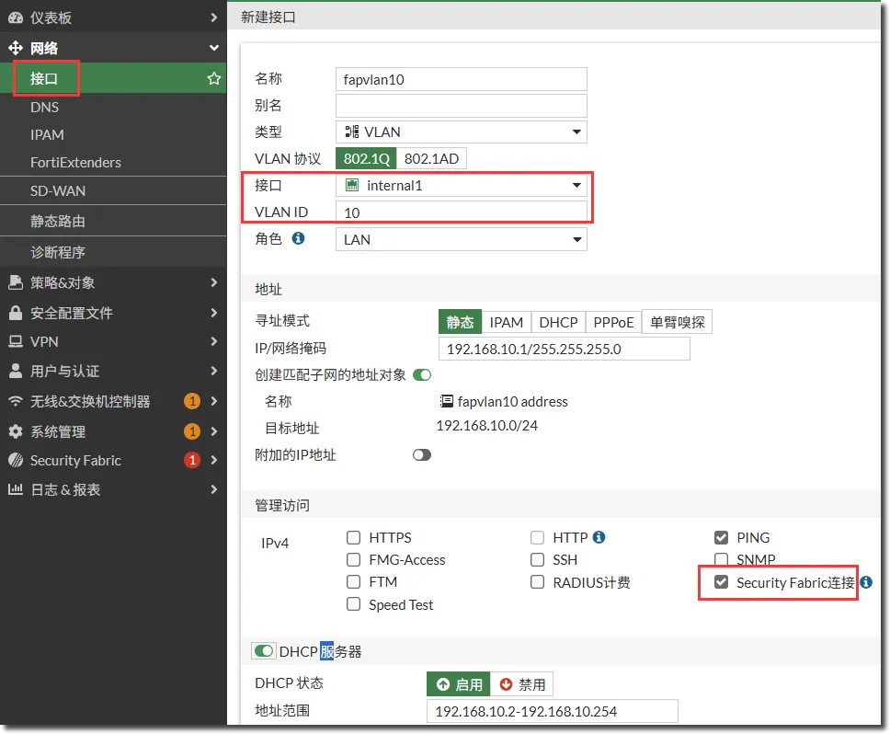Click the wireless wifi icon
This screenshot has width=890, height=734.
tap(16, 401)
